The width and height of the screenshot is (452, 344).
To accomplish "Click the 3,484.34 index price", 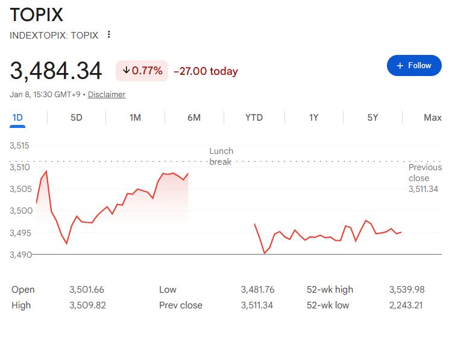I will (x=56, y=71).
